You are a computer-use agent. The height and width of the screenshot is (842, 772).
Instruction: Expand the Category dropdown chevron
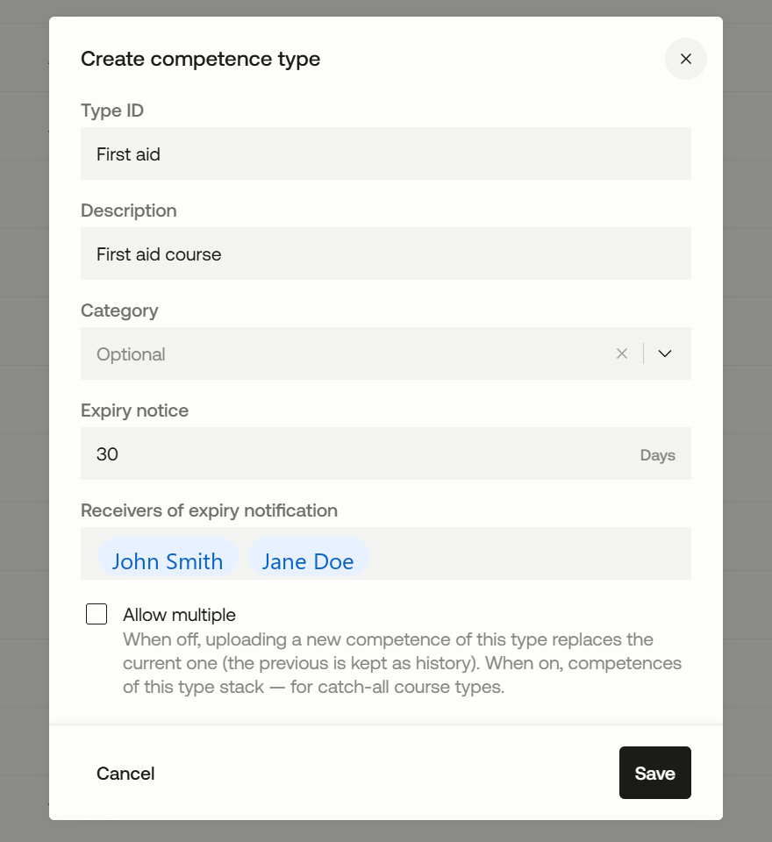tap(665, 353)
